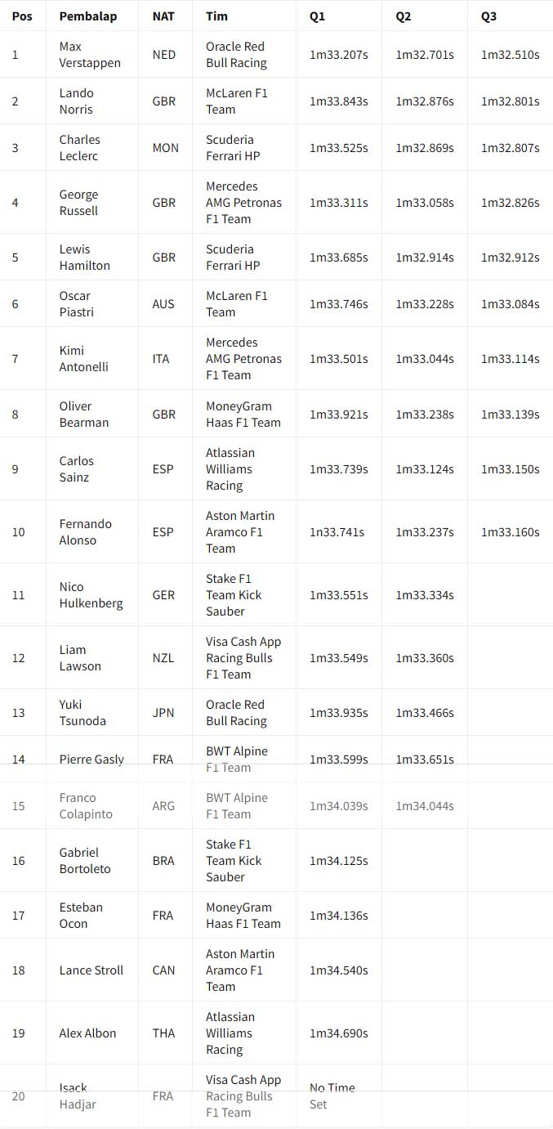Click the Q3 column header

coord(488,16)
